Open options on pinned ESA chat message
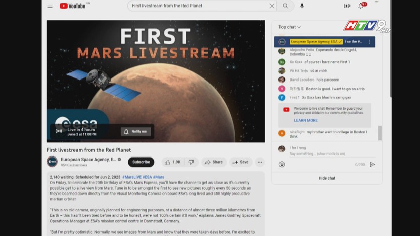420x236 pixels. [x=370, y=42]
